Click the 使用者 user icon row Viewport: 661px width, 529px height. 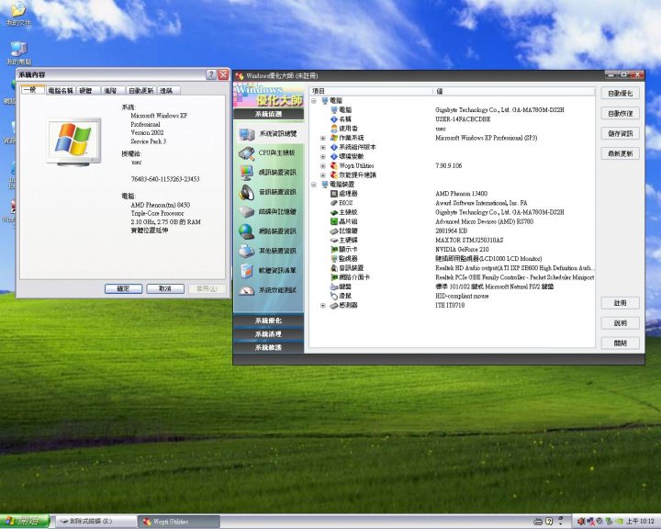tap(334, 129)
